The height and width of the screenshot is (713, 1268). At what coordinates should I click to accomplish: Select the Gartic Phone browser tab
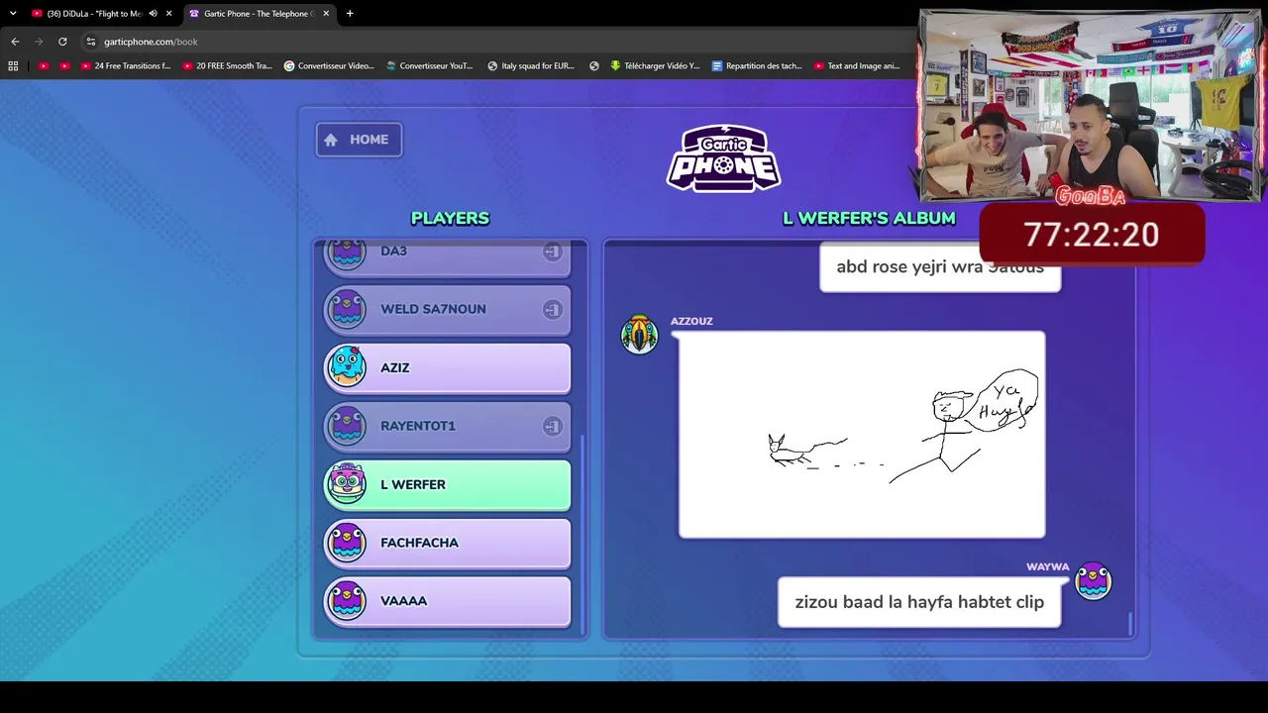[260, 14]
